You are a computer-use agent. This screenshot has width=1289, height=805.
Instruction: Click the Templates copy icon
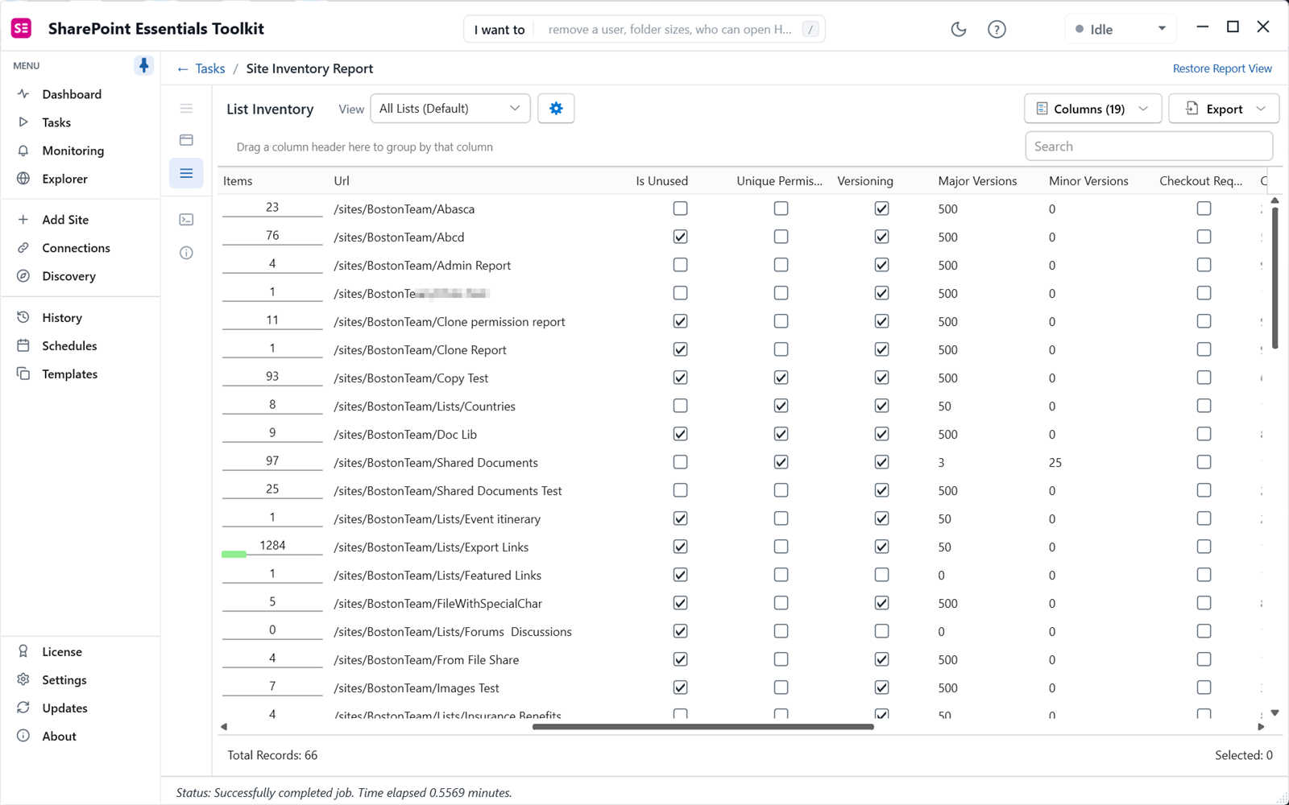[x=23, y=374]
